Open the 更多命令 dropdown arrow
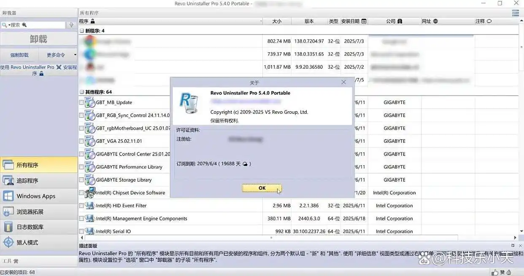This screenshot has height=276, width=524. coord(75,55)
